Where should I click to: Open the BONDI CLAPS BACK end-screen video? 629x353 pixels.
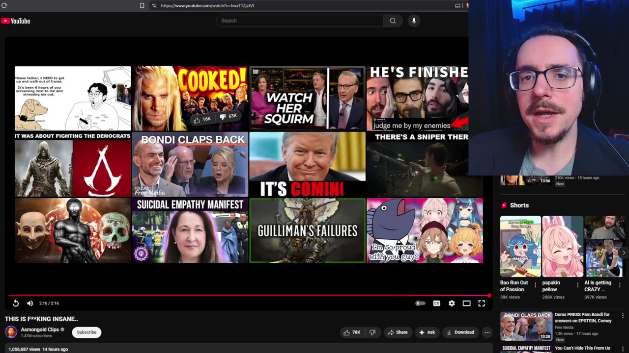pyautogui.click(x=190, y=164)
